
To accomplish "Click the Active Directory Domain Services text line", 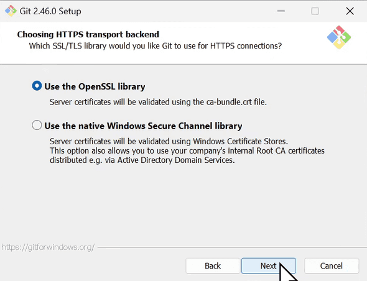I will (x=142, y=160).
